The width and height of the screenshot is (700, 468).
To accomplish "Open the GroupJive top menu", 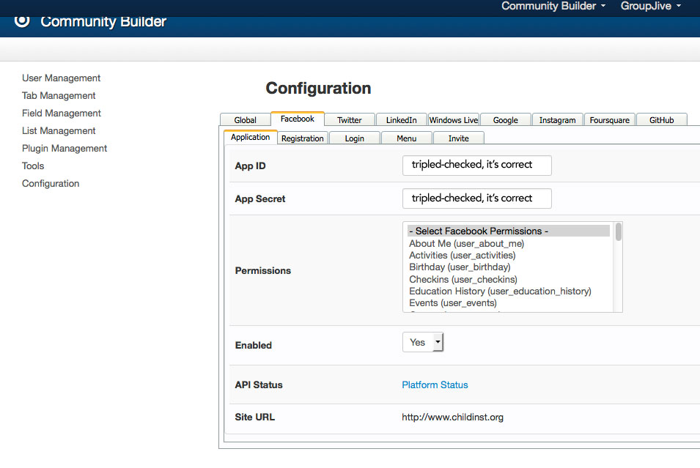I will click(x=650, y=7).
